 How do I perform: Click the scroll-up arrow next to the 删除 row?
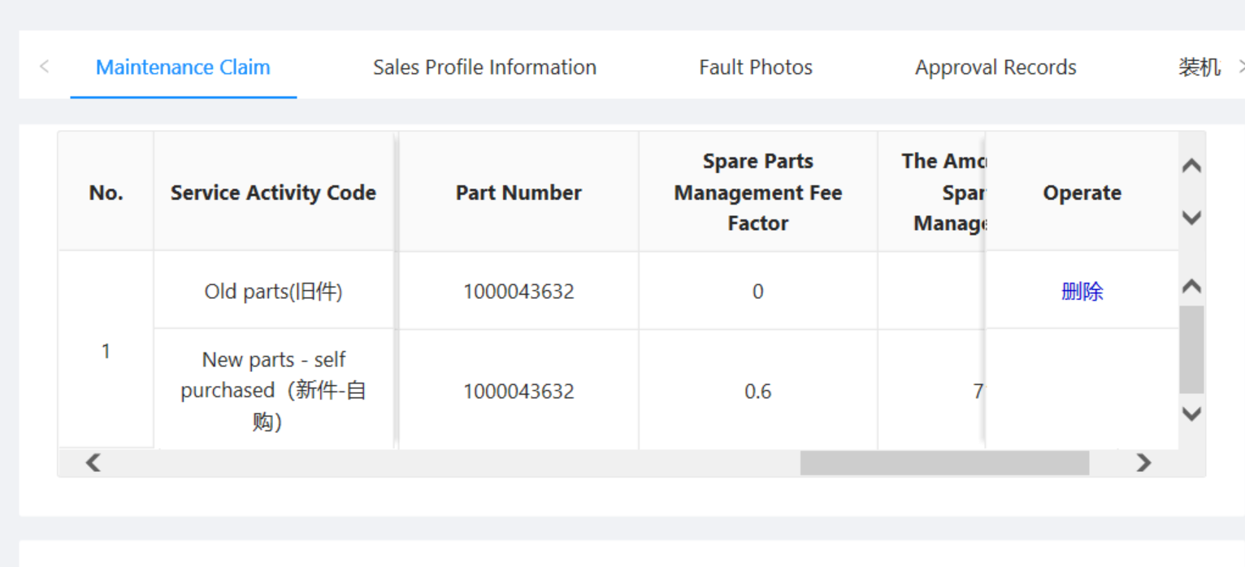coord(1191,286)
